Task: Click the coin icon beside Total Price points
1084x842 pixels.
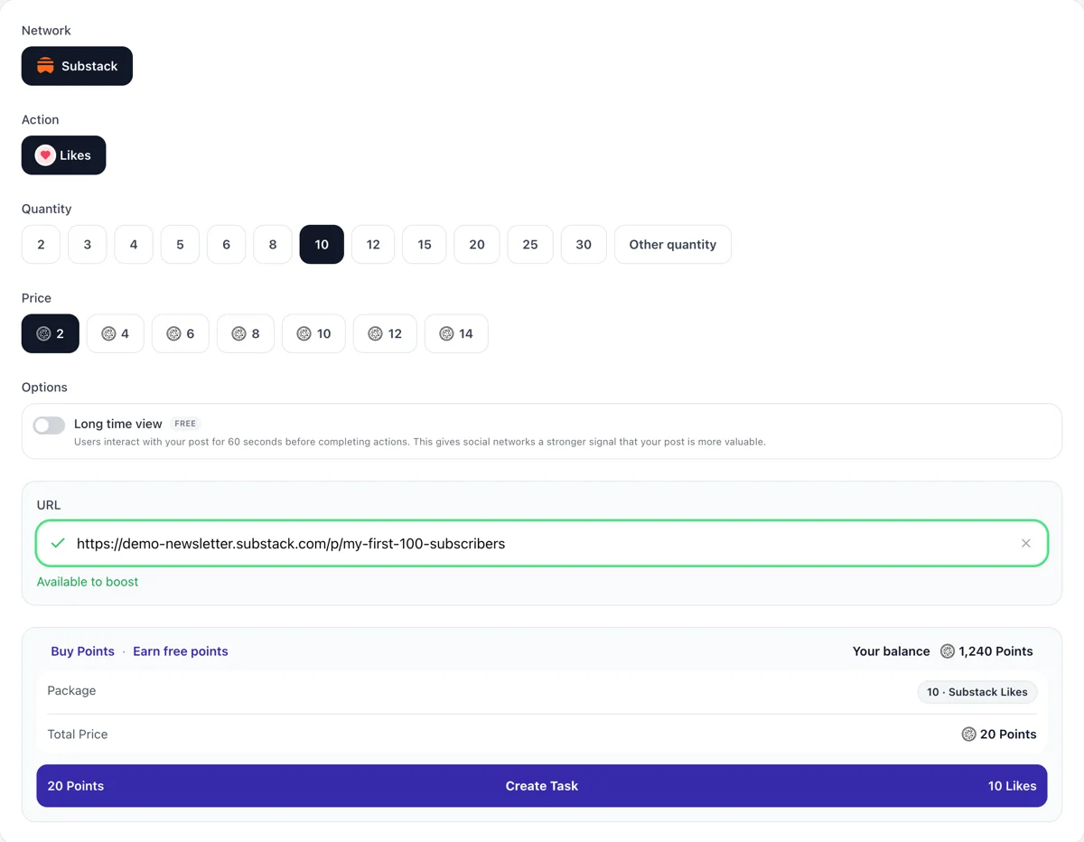Action: (x=969, y=734)
